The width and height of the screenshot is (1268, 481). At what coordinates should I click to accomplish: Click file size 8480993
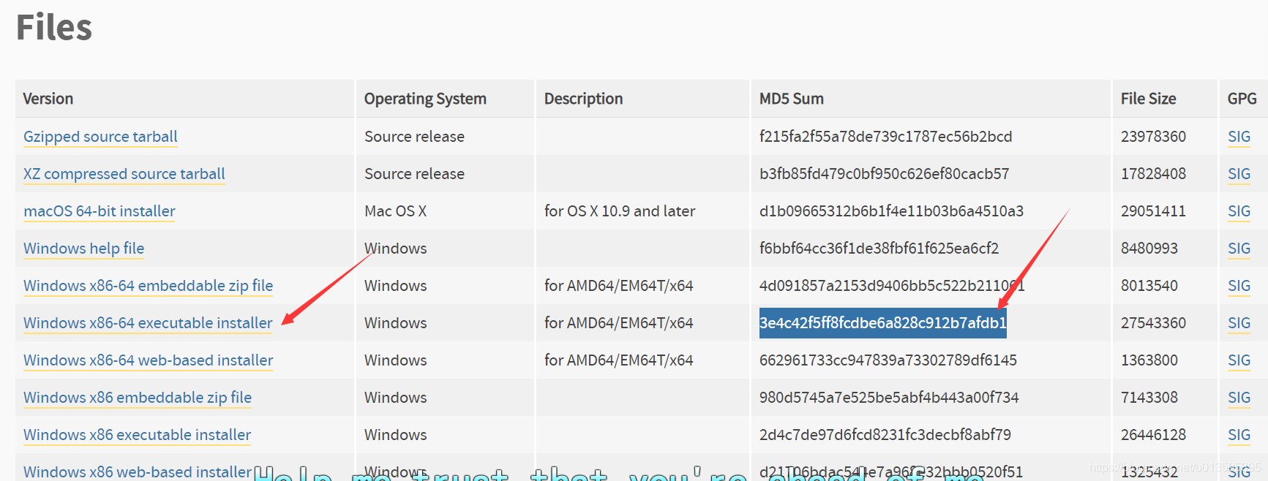[1149, 249]
